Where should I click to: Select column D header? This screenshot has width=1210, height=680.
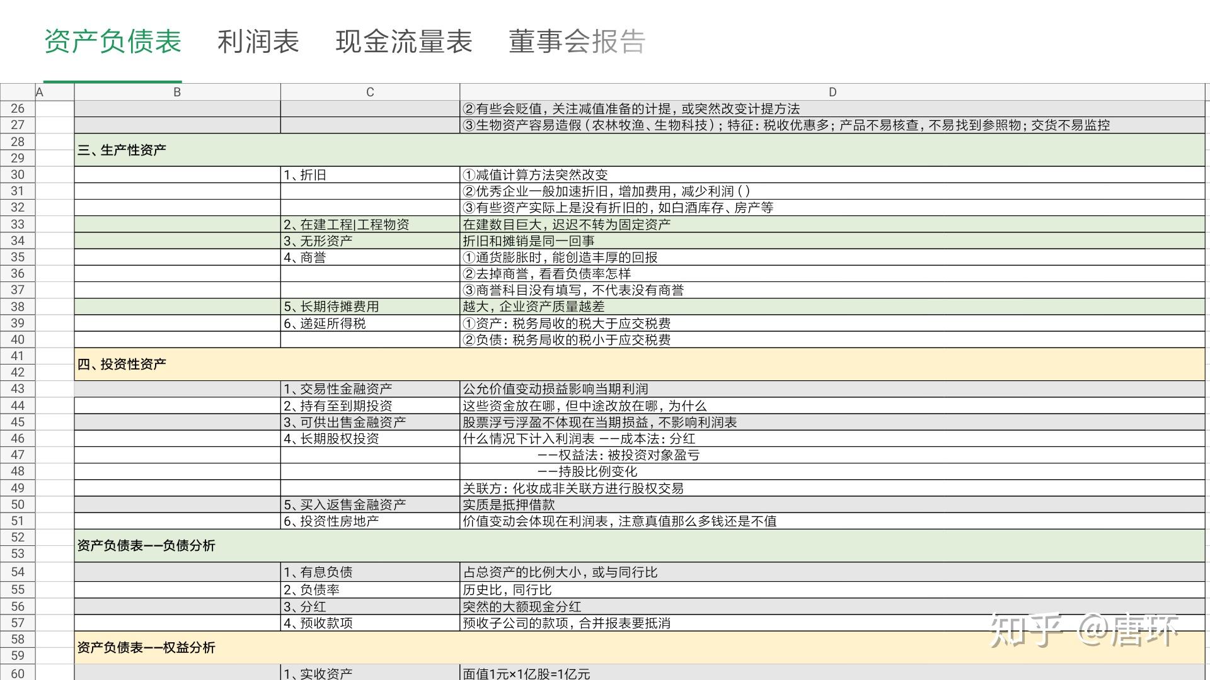833,92
